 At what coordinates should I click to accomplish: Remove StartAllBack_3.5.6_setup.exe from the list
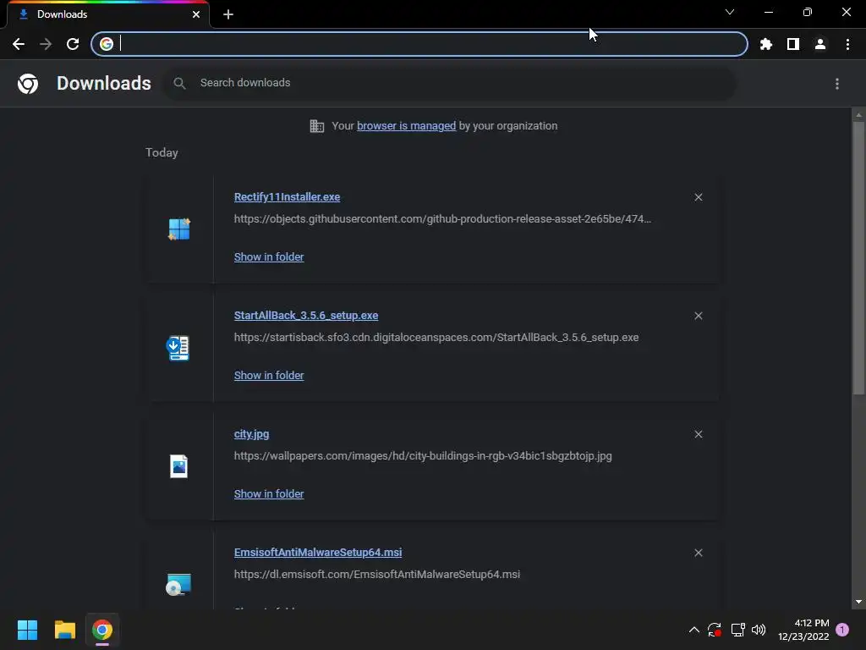click(x=699, y=316)
